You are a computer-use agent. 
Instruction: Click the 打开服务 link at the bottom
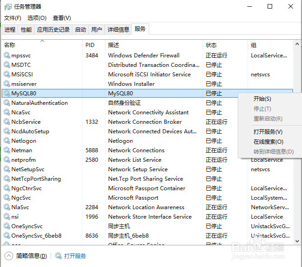(x=75, y=256)
